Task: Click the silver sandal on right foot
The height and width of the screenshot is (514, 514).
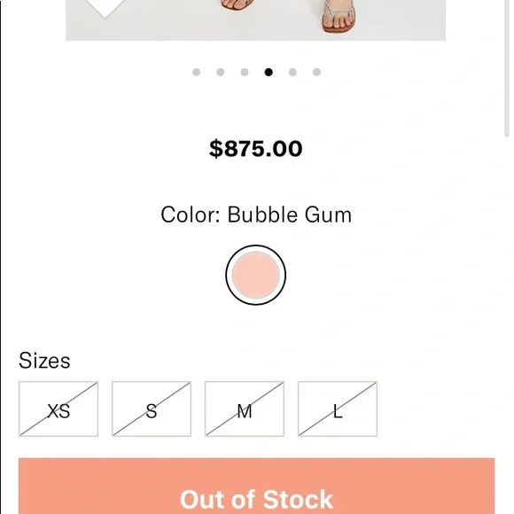Action: pos(339,16)
